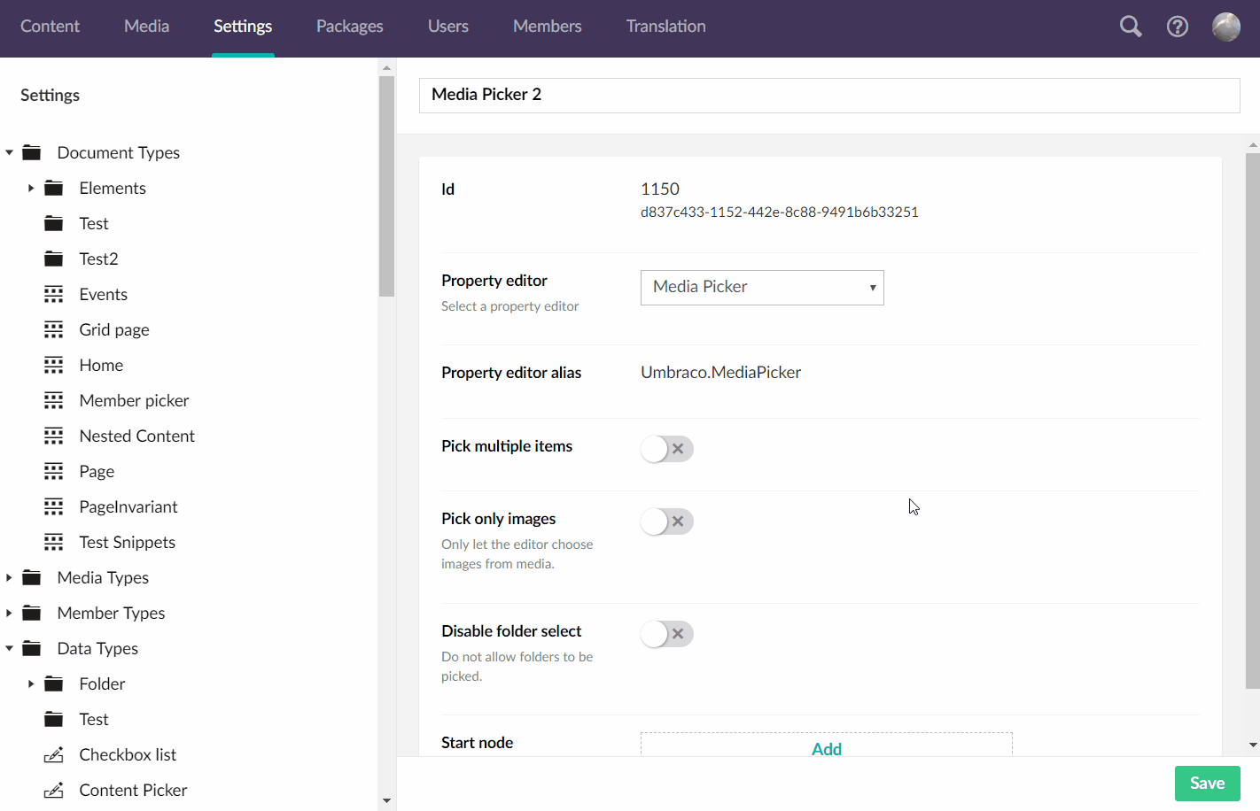Collapse the Document Types tree node
1260x811 pixels.
click(9, 152)
